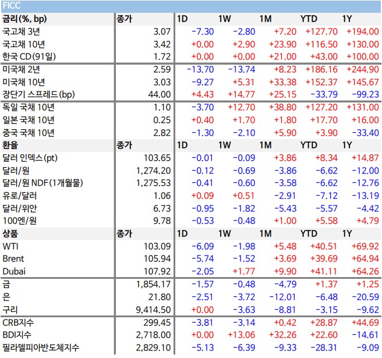Viewport: 382px width, 358px height.
Task: Click BDI closing value 2,718.00
Action: [x=153, y=335]
